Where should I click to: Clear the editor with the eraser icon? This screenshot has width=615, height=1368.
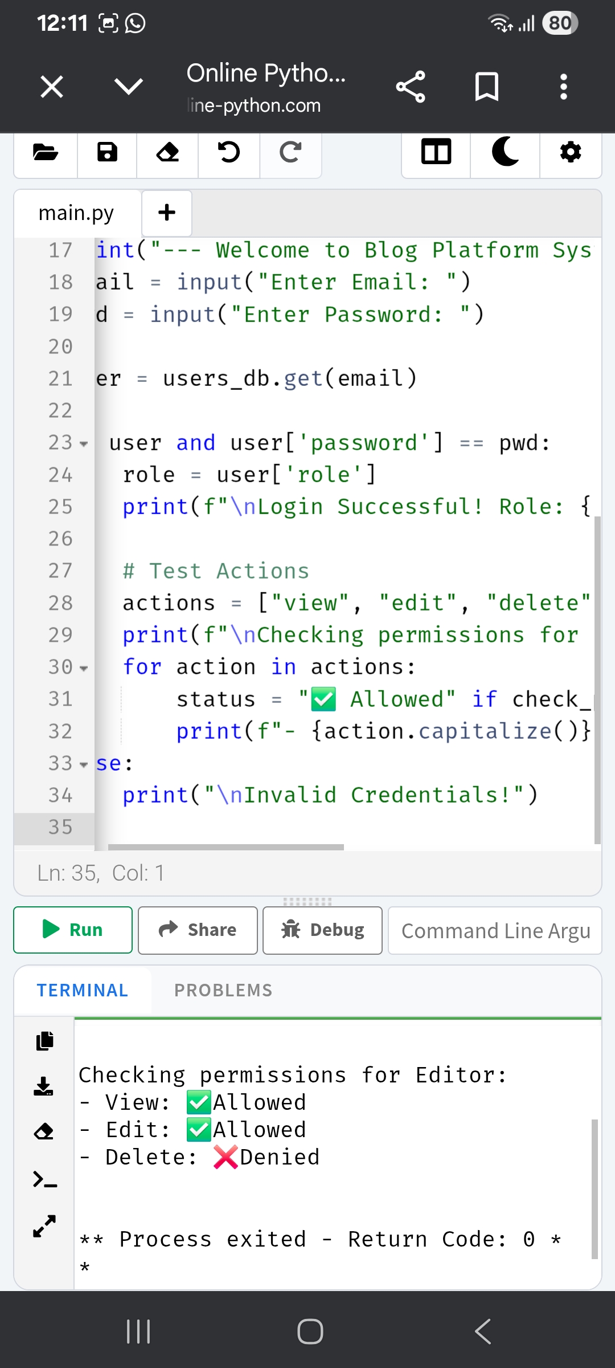(167, 153)
